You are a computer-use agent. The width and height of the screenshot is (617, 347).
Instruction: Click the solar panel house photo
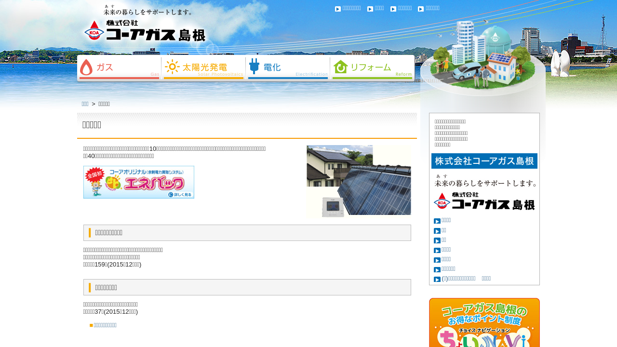359,180
